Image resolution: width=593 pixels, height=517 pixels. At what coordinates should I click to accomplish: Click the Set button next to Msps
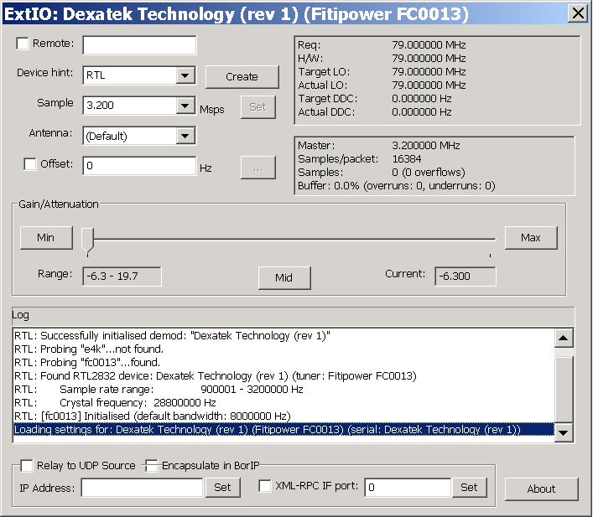click(258, 107)
